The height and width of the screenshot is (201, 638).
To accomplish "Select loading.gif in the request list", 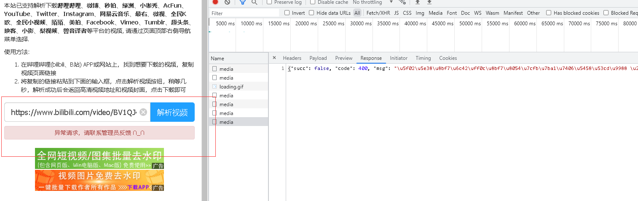I will (231, 87).
